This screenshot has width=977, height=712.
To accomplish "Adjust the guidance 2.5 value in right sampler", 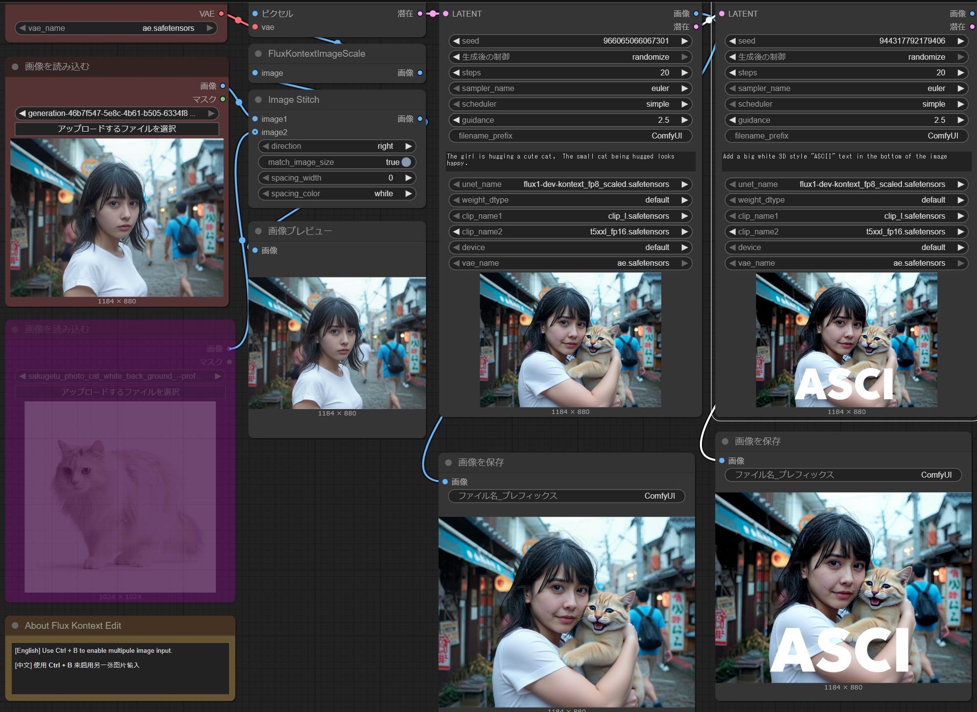I will pyautogui.click(x=846, y=120).
